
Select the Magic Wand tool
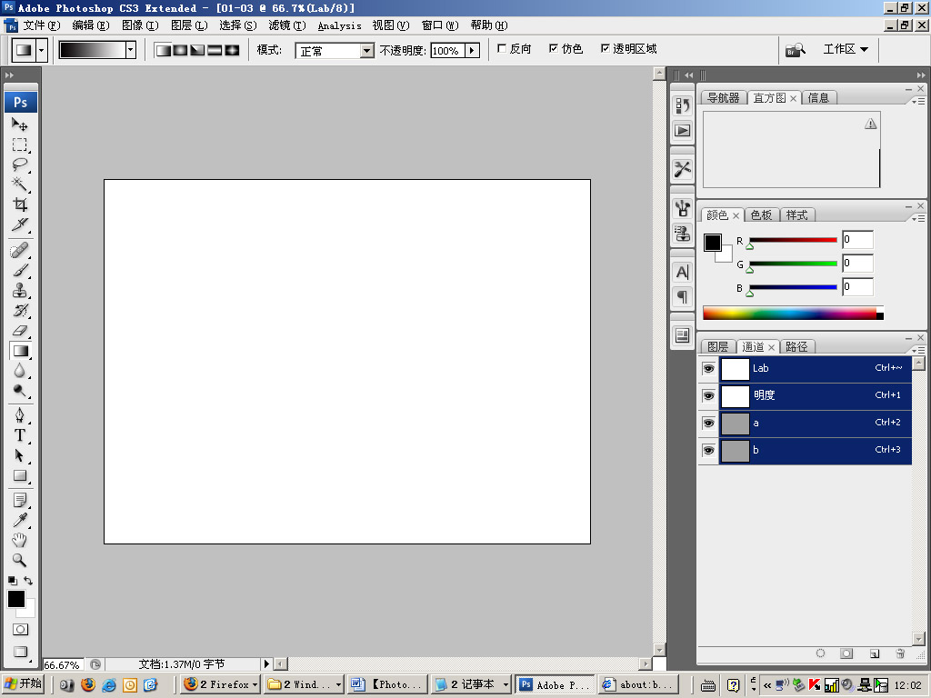20,184
